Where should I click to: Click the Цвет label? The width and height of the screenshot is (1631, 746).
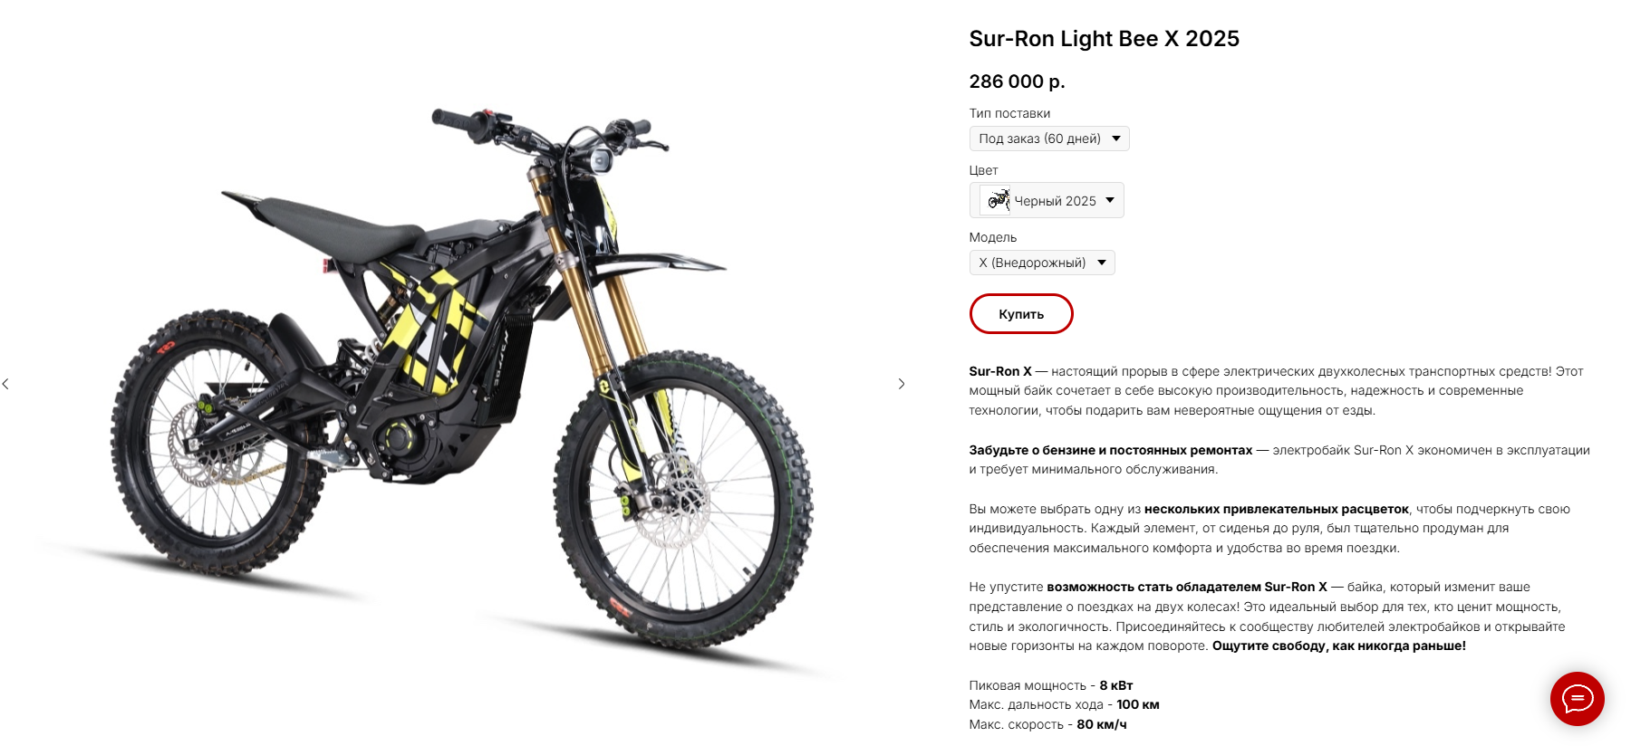tap(983, 170)
